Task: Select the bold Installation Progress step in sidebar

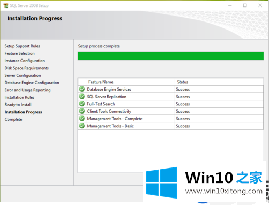Action: coord(24,112)
